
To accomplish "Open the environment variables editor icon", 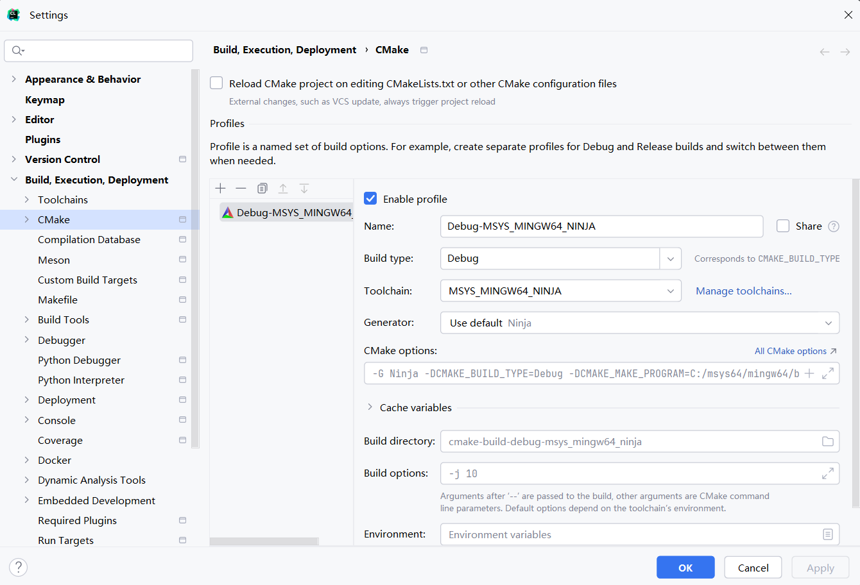I will click(x=828, y=534).
